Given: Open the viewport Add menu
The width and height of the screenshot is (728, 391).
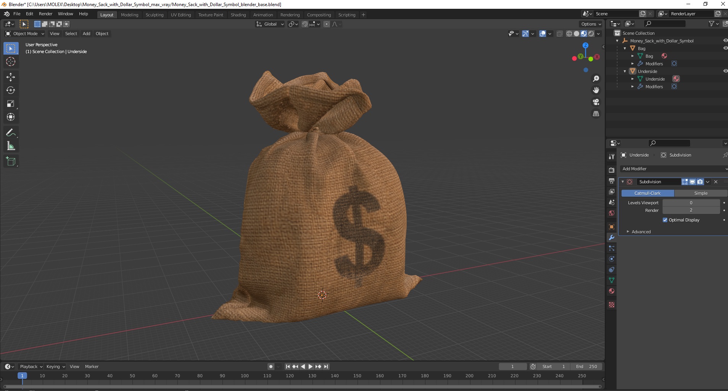Looking at the screenshot, I should click(x=87, y=34).
